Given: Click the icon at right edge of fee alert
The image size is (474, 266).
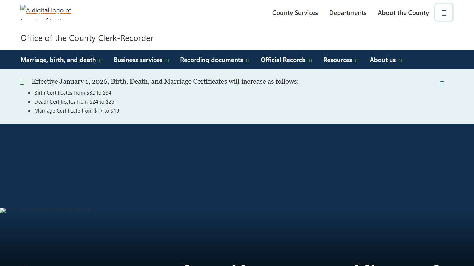Looking at the screenshot, I should (442, 83).
